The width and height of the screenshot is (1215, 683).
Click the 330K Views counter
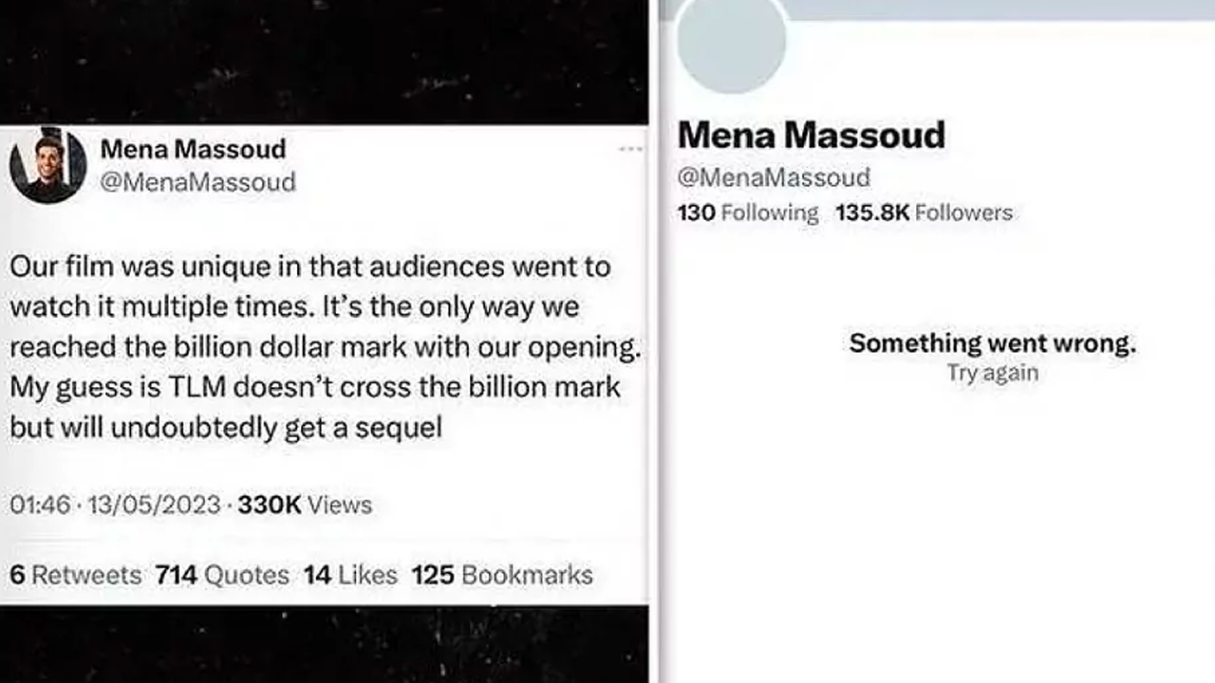tap(305, 505)
